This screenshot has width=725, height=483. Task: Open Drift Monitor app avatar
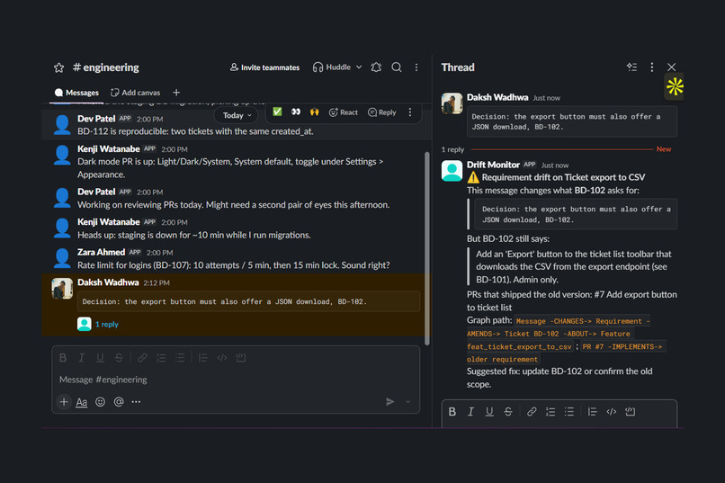point(452,171)
